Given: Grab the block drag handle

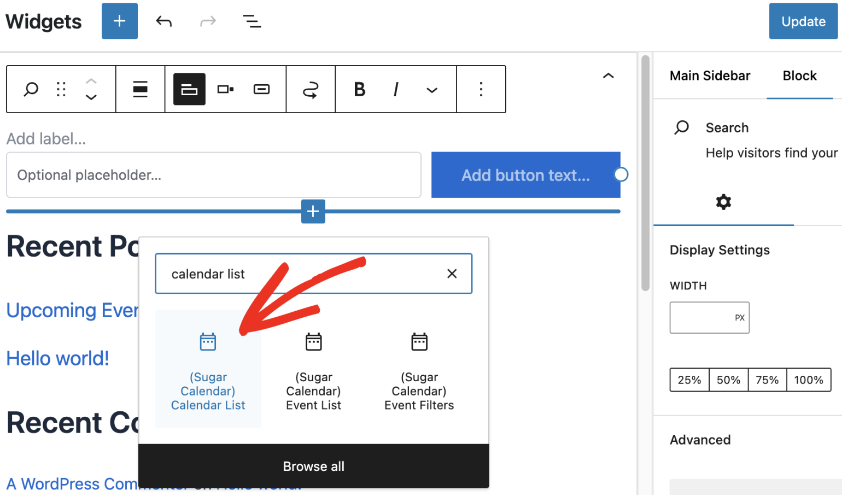Looking at the screenshot, I should point(61,89).
